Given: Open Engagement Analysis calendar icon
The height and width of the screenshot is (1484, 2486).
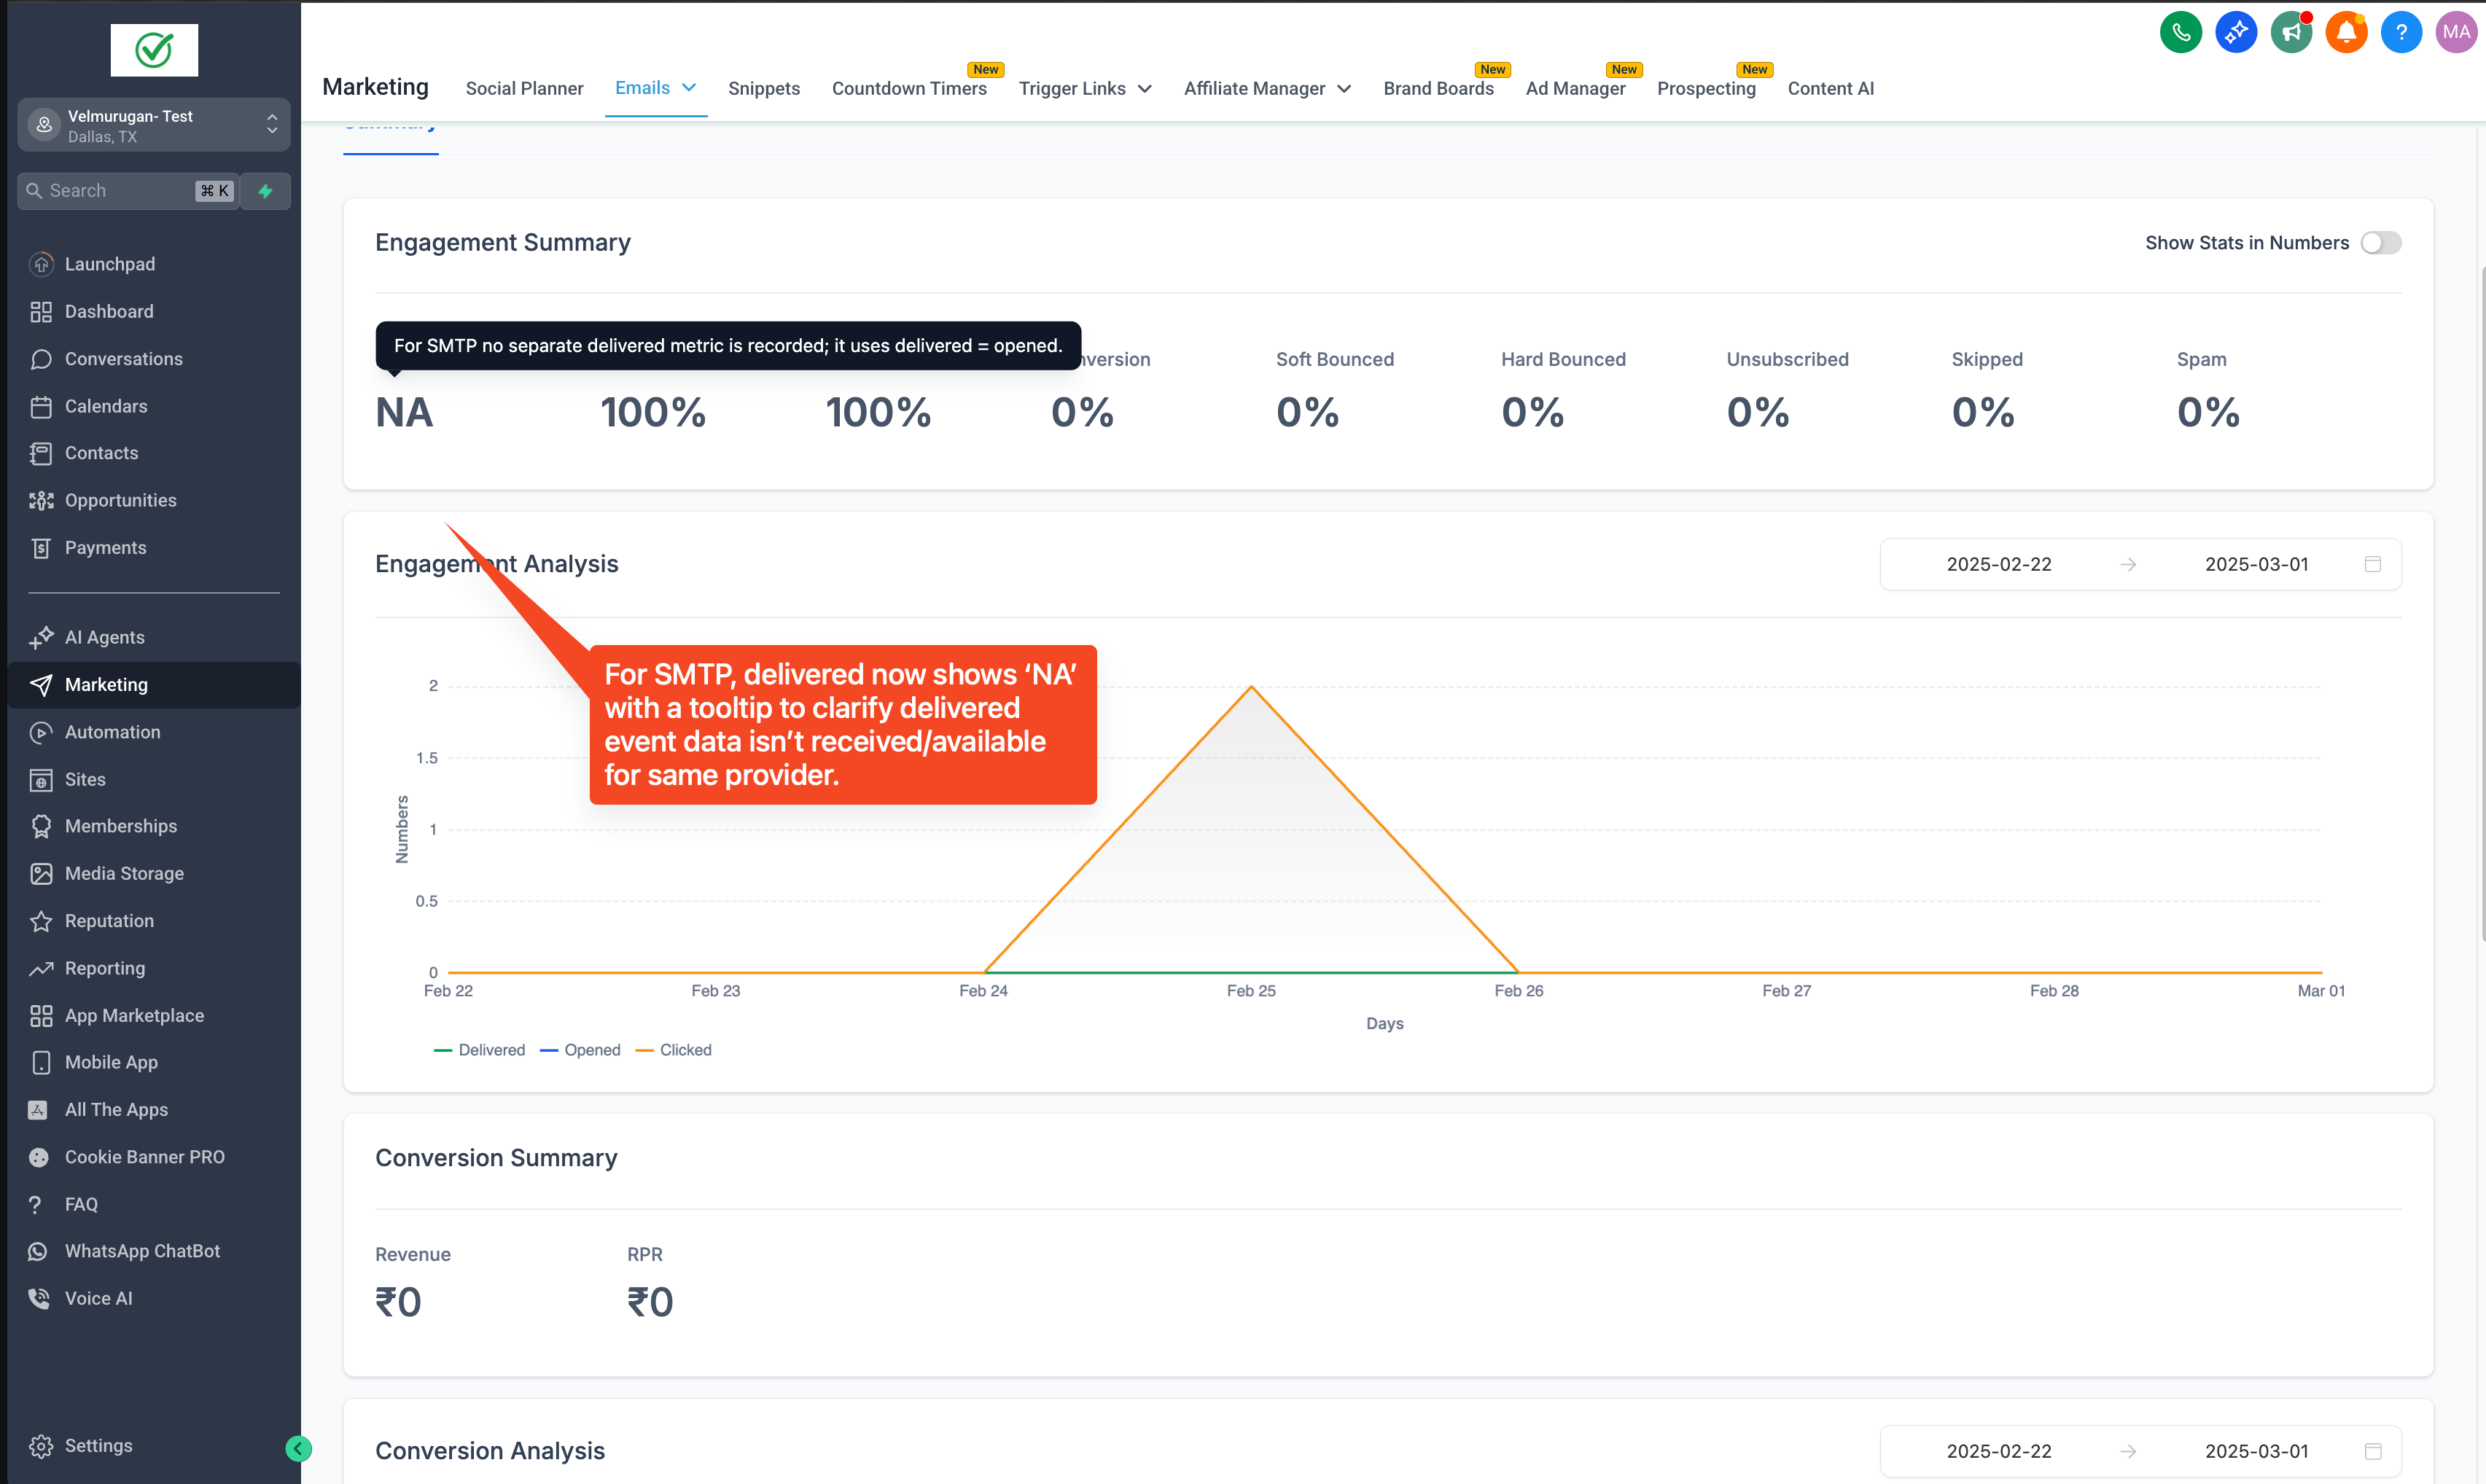Looking at the screenshot, I should point(2372,564).
